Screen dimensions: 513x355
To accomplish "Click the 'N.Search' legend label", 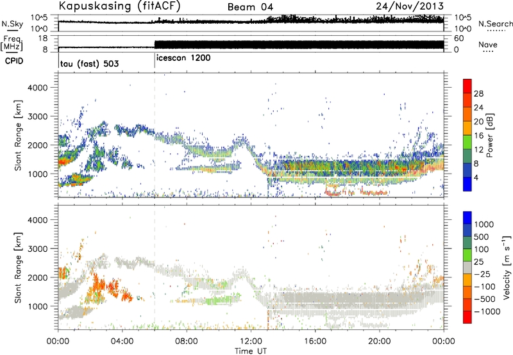I will click(x=495, y=24).
